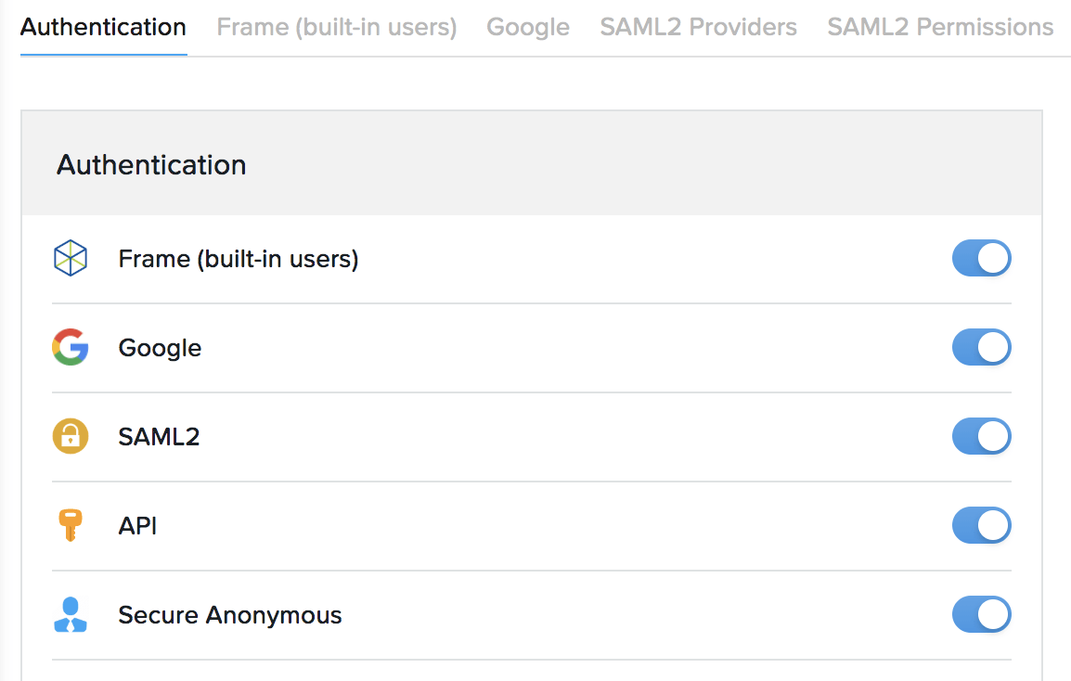Select the Authentication tab

103,27
